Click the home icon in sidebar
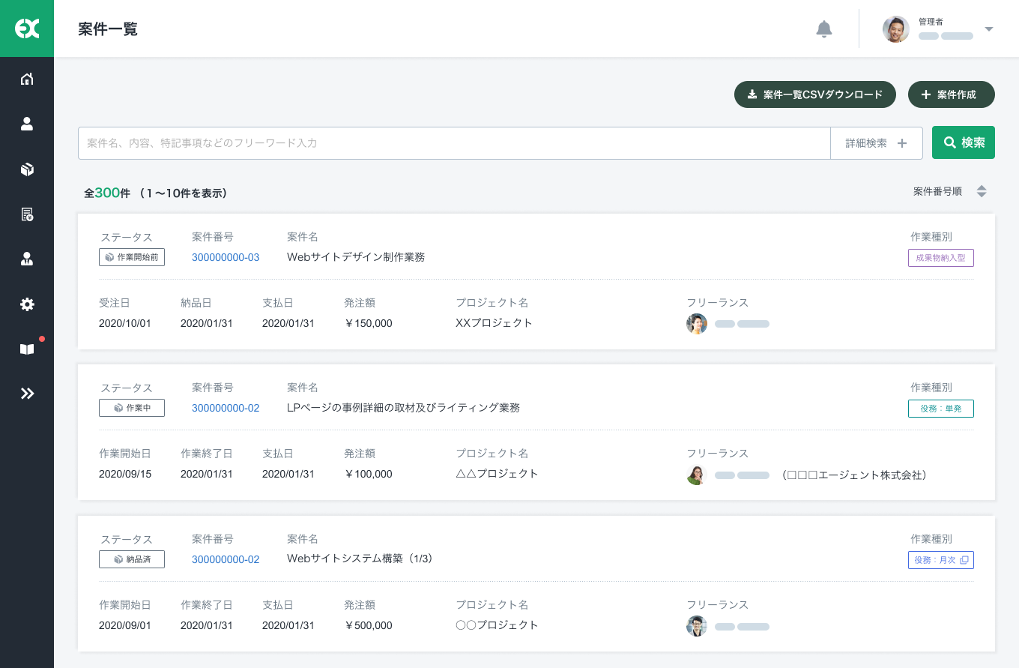1019x668 pixels. (27, 79)
